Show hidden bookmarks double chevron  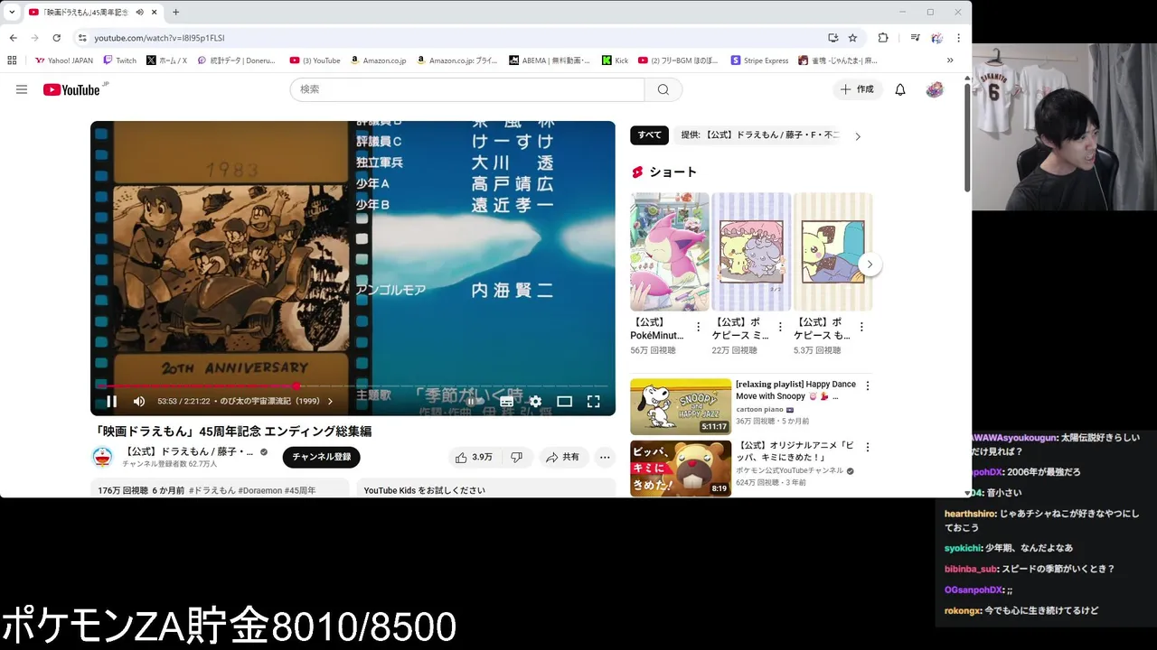(x=950, y=60)
